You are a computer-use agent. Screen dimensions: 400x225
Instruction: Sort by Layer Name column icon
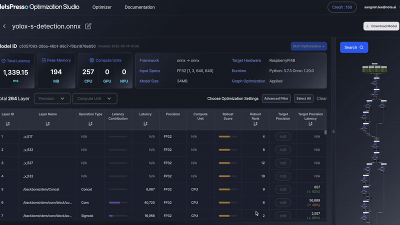pos(48,123)
